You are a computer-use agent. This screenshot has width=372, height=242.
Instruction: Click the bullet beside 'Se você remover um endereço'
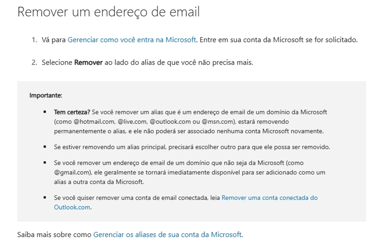pos(45,162)
